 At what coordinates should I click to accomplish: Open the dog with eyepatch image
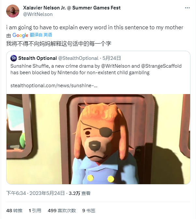pos(98,139)
